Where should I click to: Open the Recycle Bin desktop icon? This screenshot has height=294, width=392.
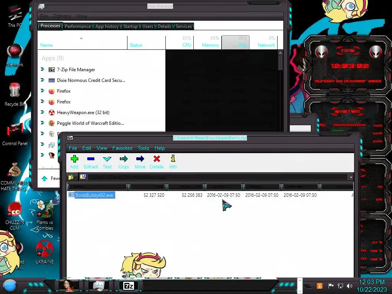pyautogui.click(x=15, y=95)
